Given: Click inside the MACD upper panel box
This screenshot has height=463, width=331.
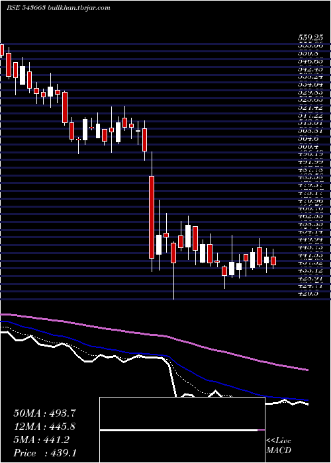Looking at the screenshot, I should coord(182,413).
